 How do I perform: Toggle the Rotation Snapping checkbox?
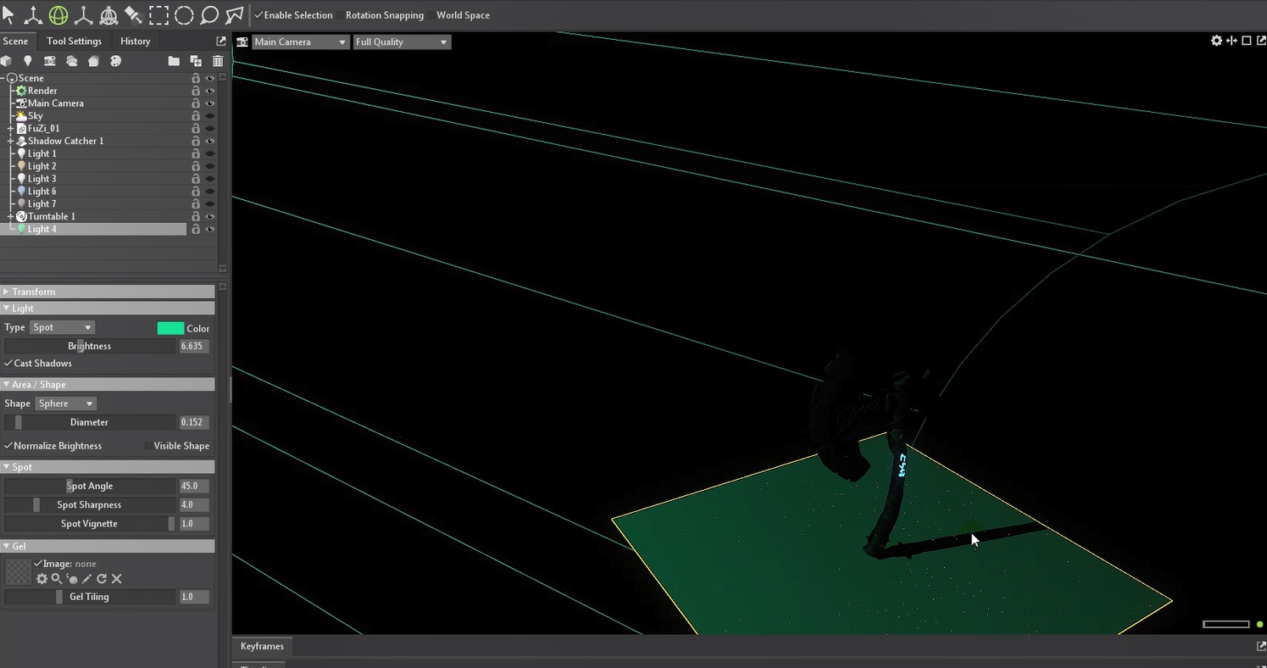point(340,15)
